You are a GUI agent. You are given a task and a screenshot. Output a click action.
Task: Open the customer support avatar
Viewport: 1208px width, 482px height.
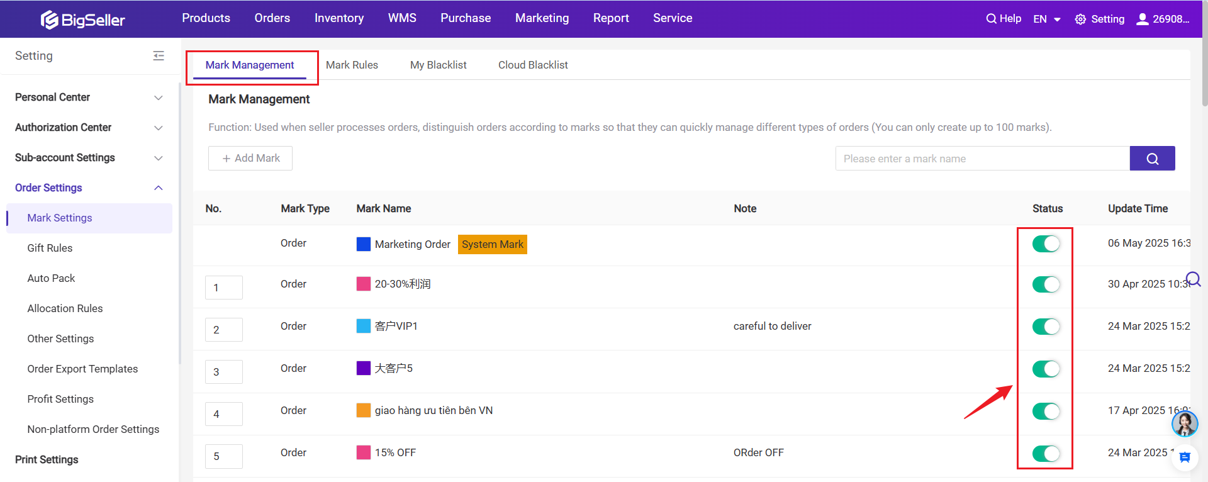(1185, 423)
